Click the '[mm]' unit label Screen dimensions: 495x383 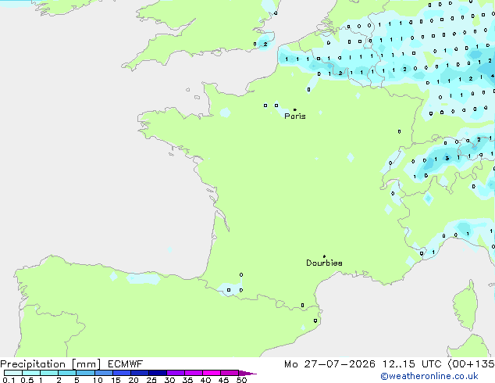point(86,364)
